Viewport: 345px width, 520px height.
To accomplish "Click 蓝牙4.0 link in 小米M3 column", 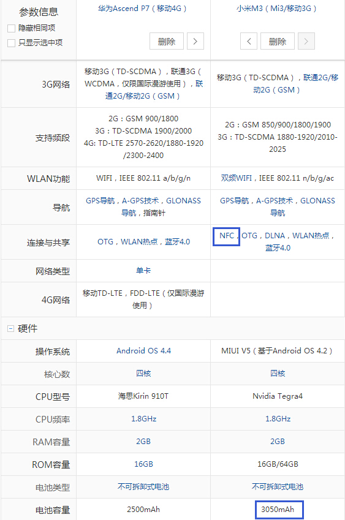I will 278,248.
